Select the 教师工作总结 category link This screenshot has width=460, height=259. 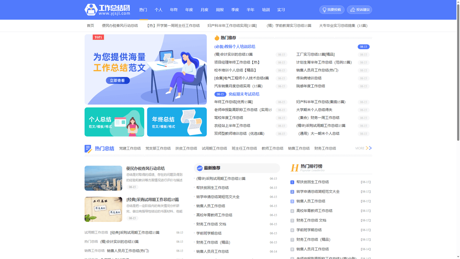272,148
